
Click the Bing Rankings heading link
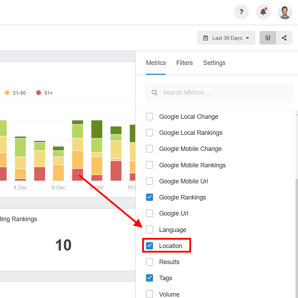pyautogui.click(x=18, y=219)
